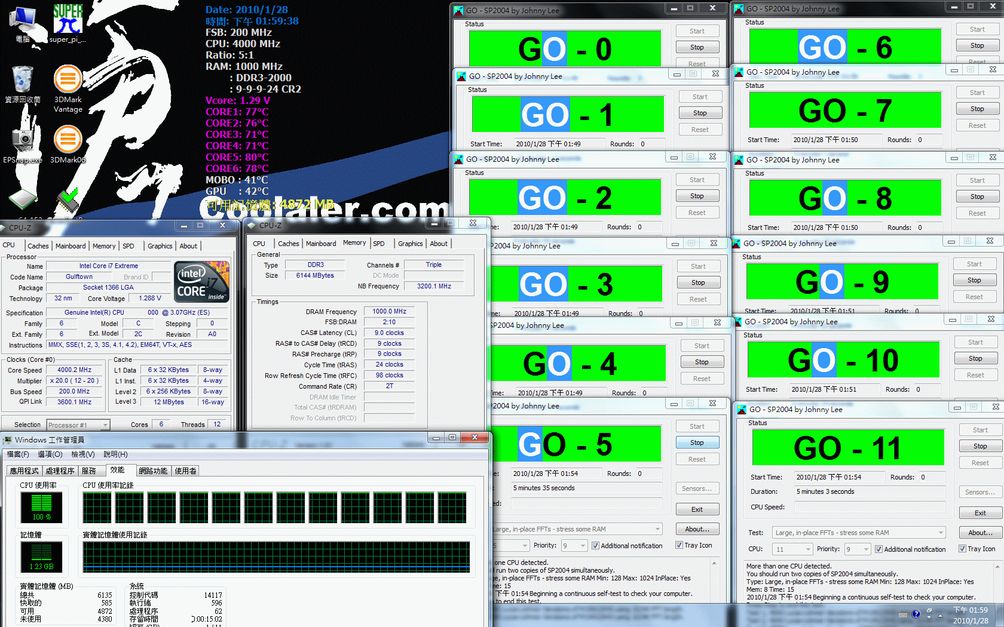
Task: Open the Processor #1 selection dropdown in CPU-Z
Action: (78, 425)
